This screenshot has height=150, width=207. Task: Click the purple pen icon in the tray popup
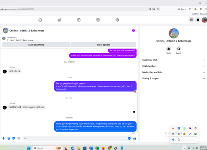pyautogui.click(x=190, y=134)
